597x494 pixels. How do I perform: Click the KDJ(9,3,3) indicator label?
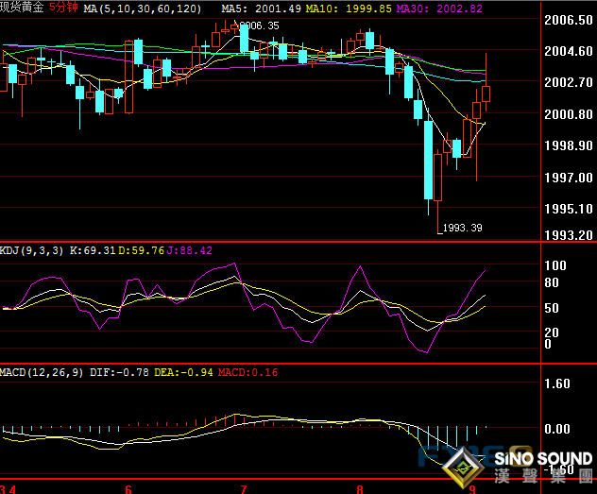[31, 250]
